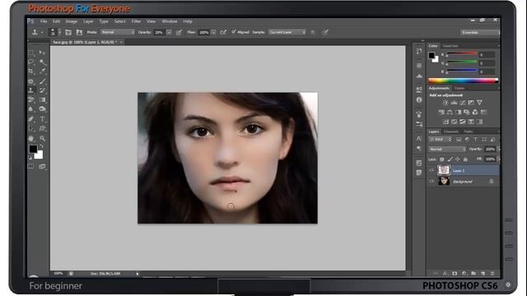Add a layer mask
Screen dimensions: 527x296
click(x=455, y=274)
